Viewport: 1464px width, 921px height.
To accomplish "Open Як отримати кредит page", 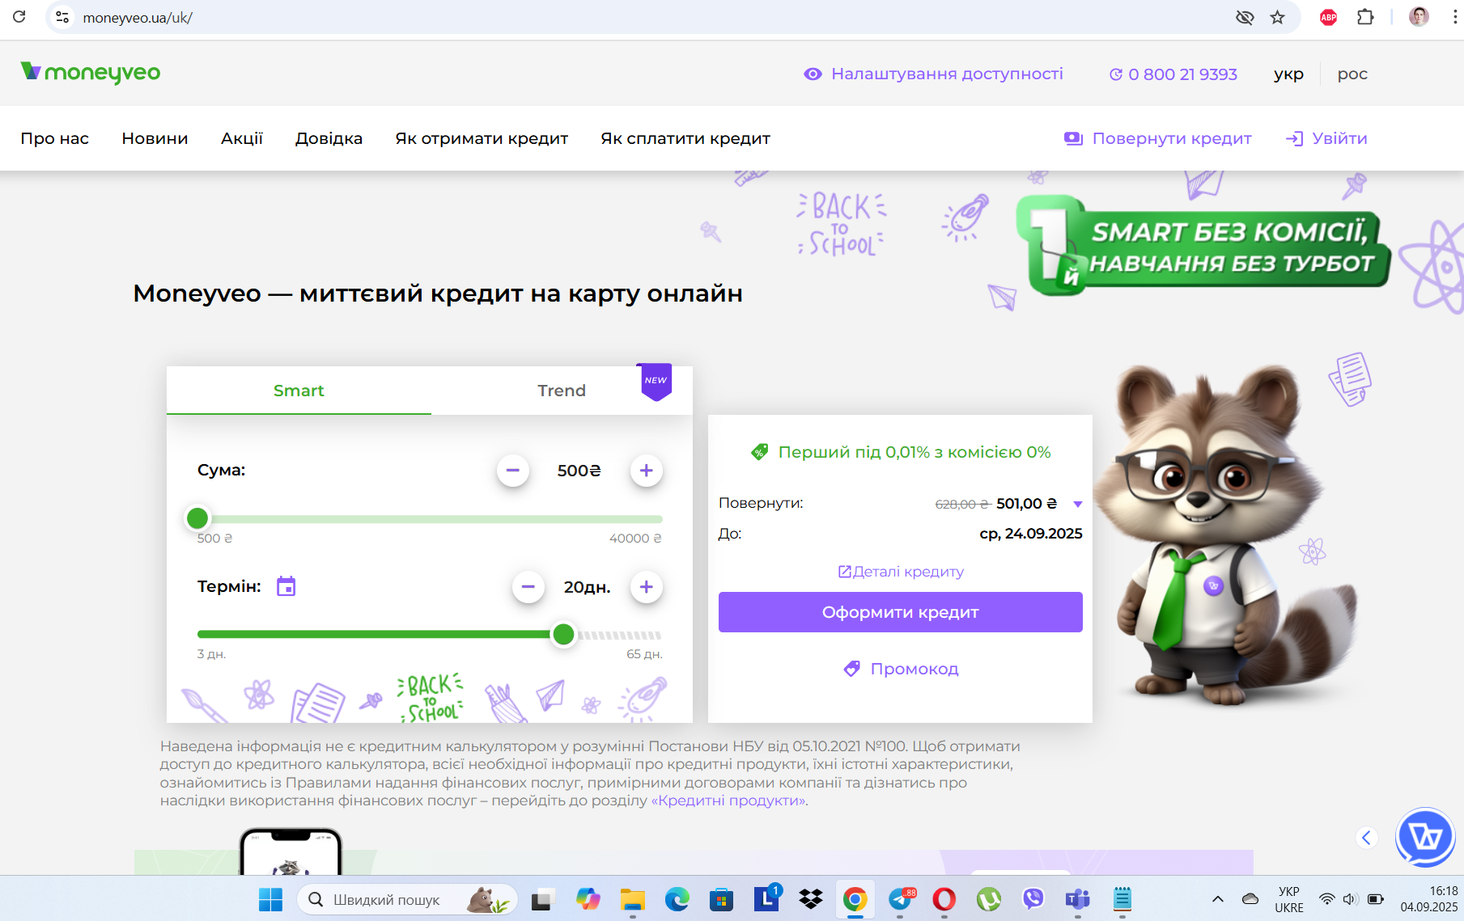I will click(x=482, y=138).
